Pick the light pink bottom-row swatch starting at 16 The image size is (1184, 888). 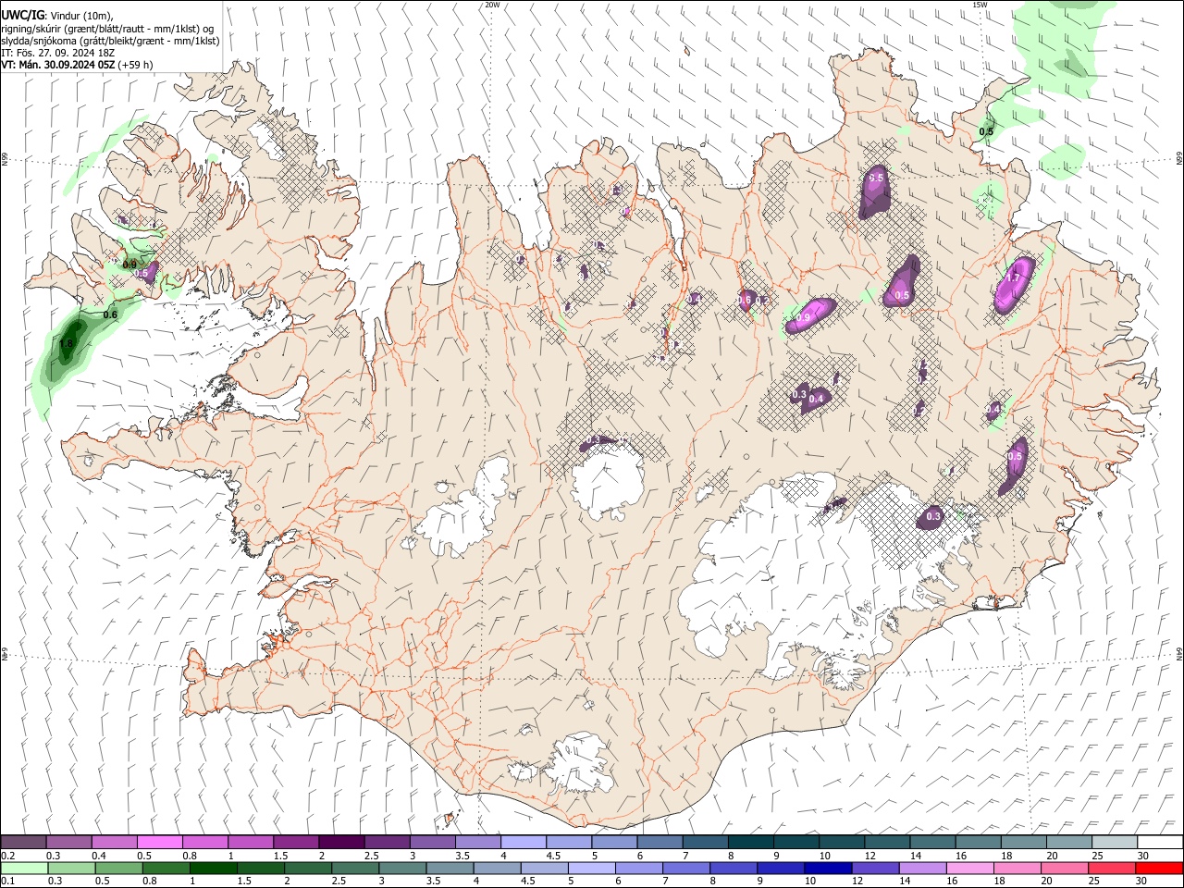tap(969, 868)
